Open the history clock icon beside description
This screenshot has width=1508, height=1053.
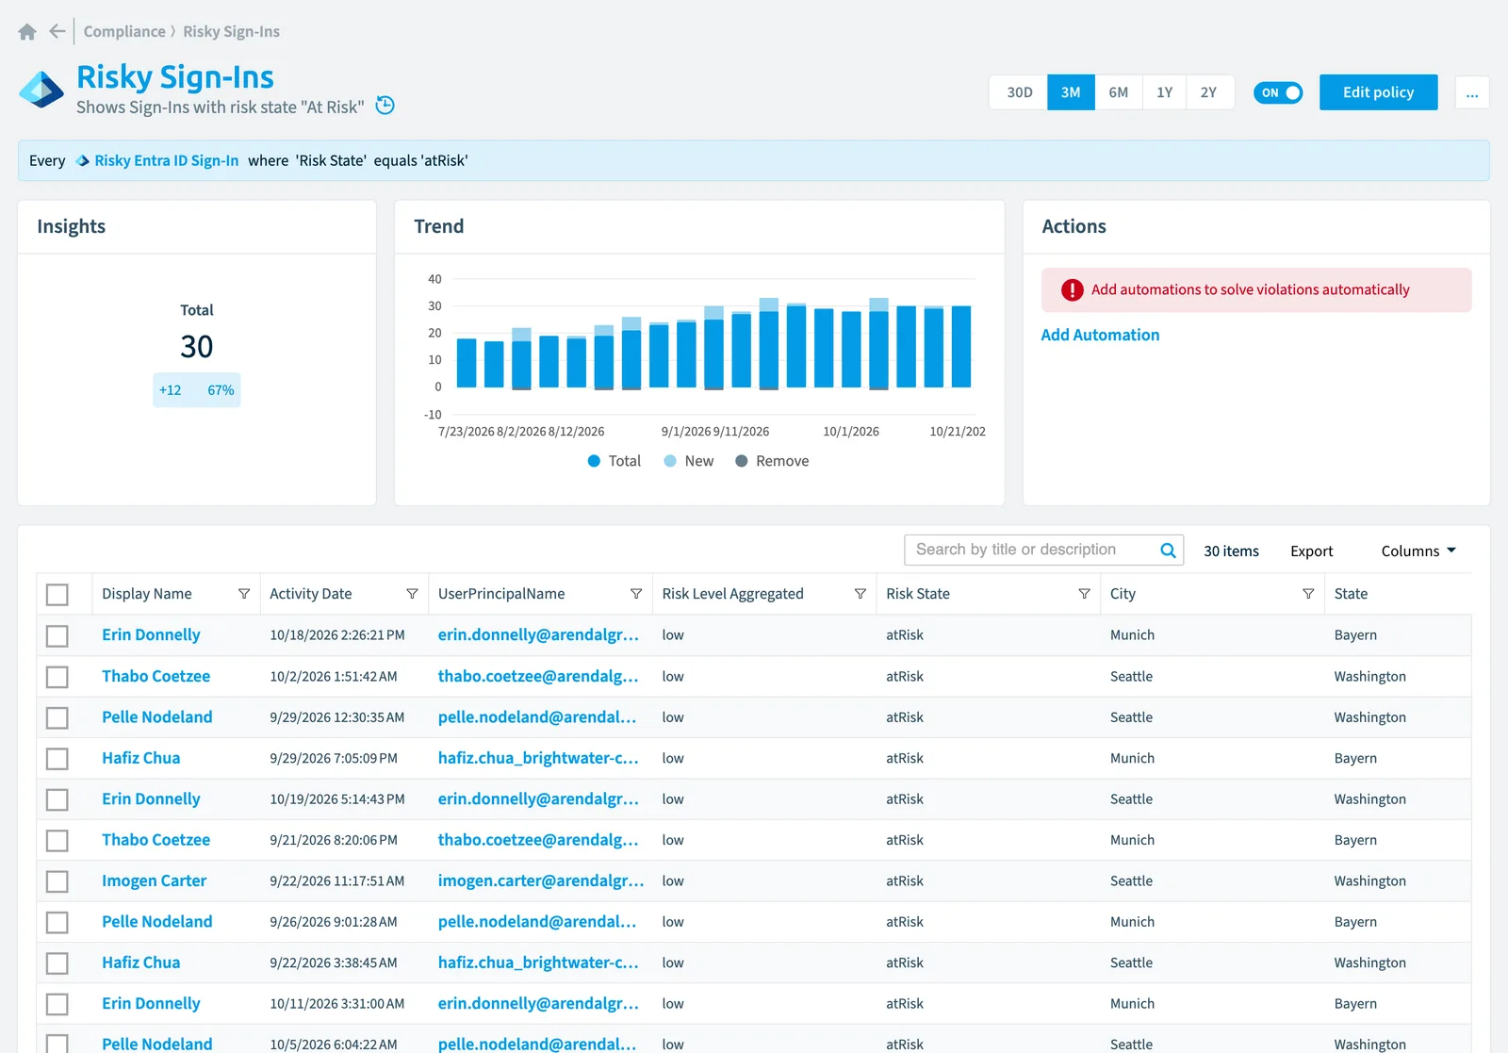point(385,106)
